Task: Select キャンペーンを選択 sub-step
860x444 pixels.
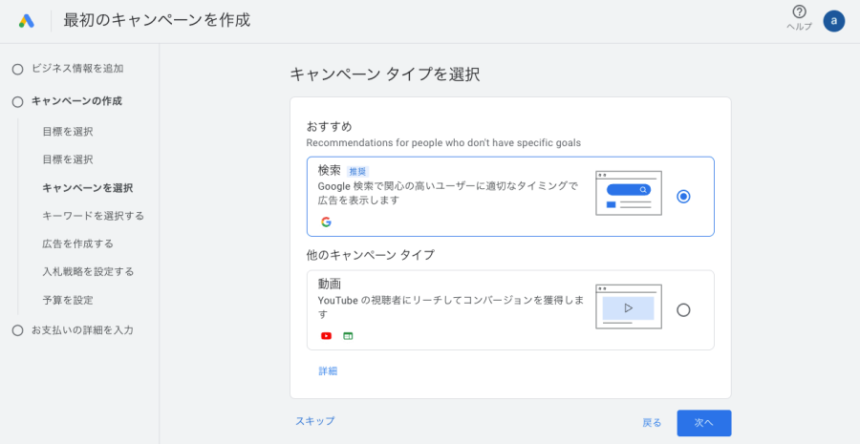Action: (88, 188)
